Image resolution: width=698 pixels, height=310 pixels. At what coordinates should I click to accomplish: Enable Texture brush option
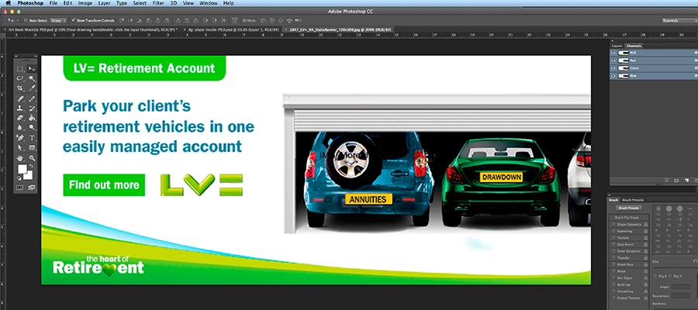point(614,238)
